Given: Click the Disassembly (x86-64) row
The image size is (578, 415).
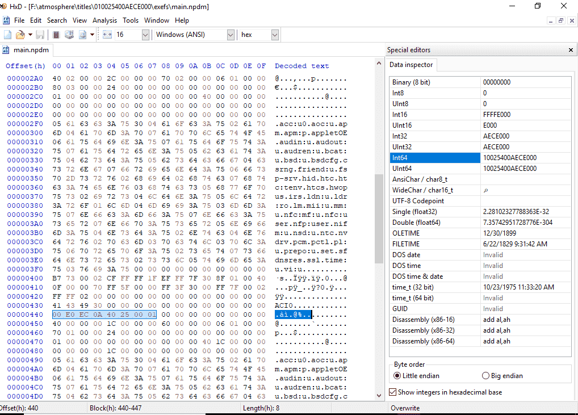Looking at the screenshot, I should click(x=480, y=341).
